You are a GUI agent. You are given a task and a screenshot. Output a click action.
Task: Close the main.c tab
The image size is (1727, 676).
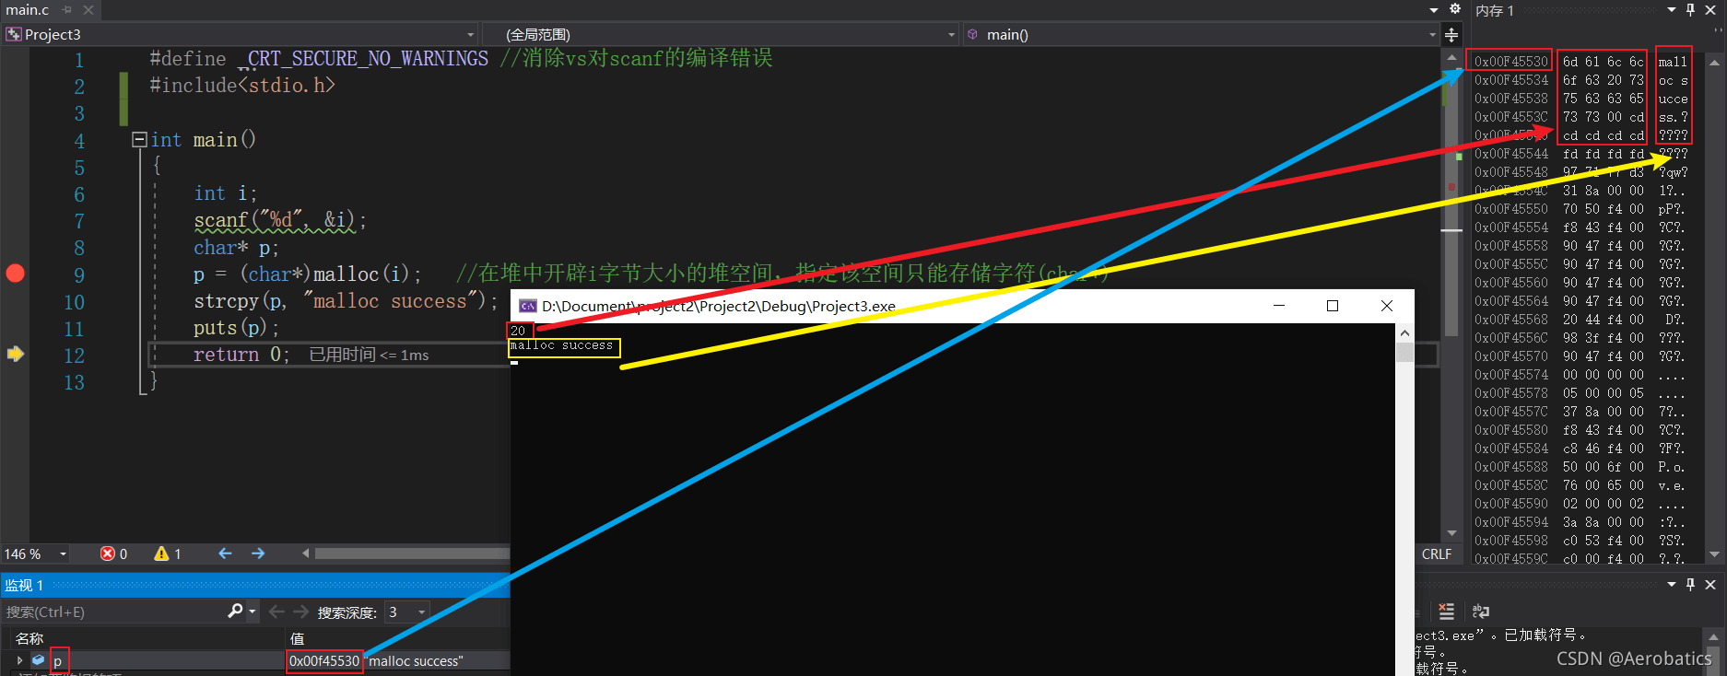tap(88, 10)
